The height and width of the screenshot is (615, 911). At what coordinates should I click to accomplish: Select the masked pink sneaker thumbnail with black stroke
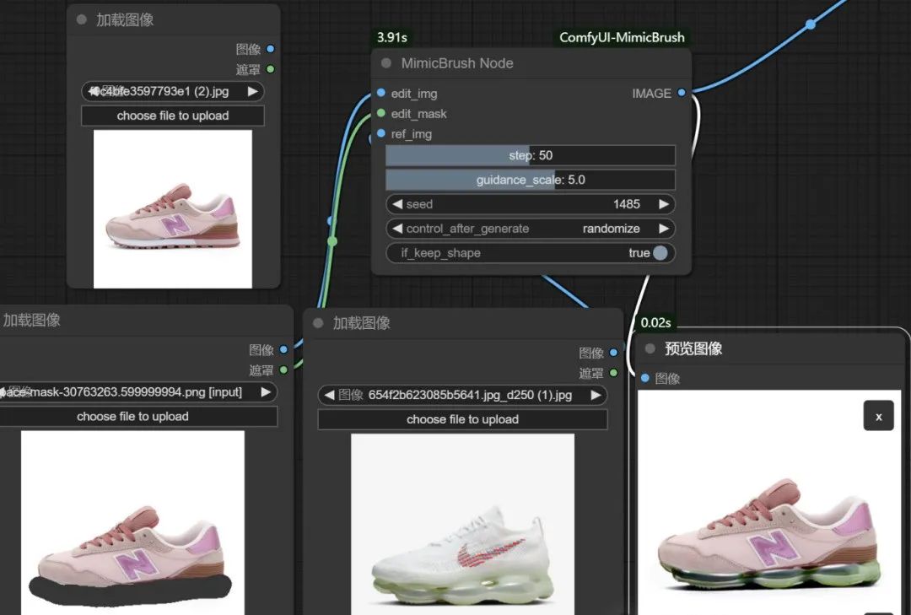click(132, 522)
